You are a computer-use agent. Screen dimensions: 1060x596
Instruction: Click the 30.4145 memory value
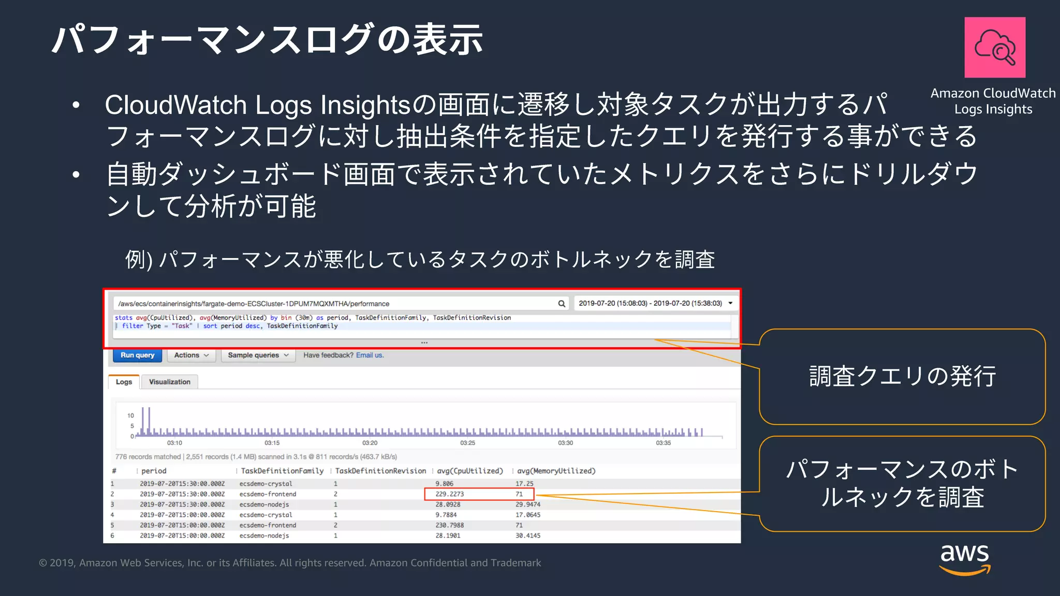[x=528, y=535]
